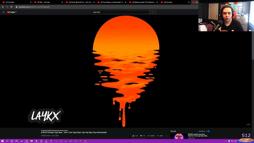Go back using the browser back arrow
This screenshot has height=143, width=254.
pos(3,7)
